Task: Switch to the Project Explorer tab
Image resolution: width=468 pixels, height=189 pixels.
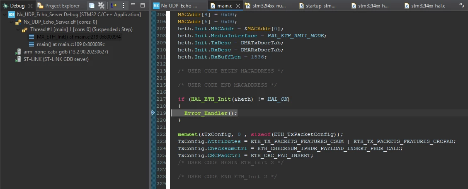Action: point(58,6)
